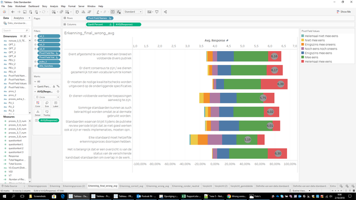Image resolution: width=356 pixels, height=200 pixels.
Task: Click the Swap Rows and Columns icon
Action: coord(77,12)
